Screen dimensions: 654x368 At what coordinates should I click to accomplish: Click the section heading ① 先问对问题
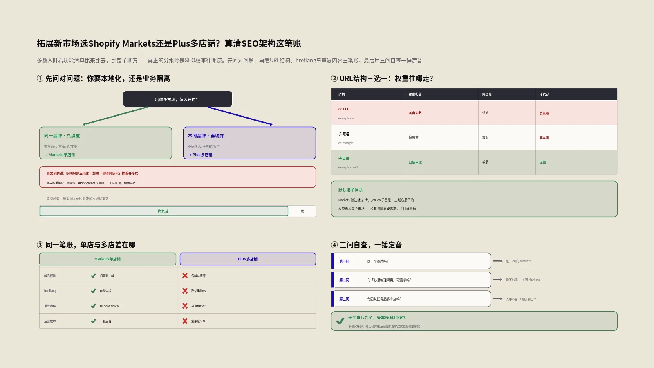(103, 79)
